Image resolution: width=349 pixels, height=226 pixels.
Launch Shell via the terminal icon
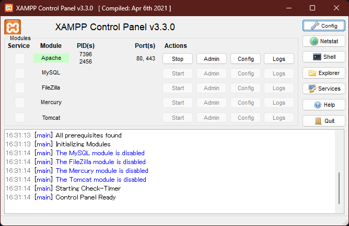(317, 57)
